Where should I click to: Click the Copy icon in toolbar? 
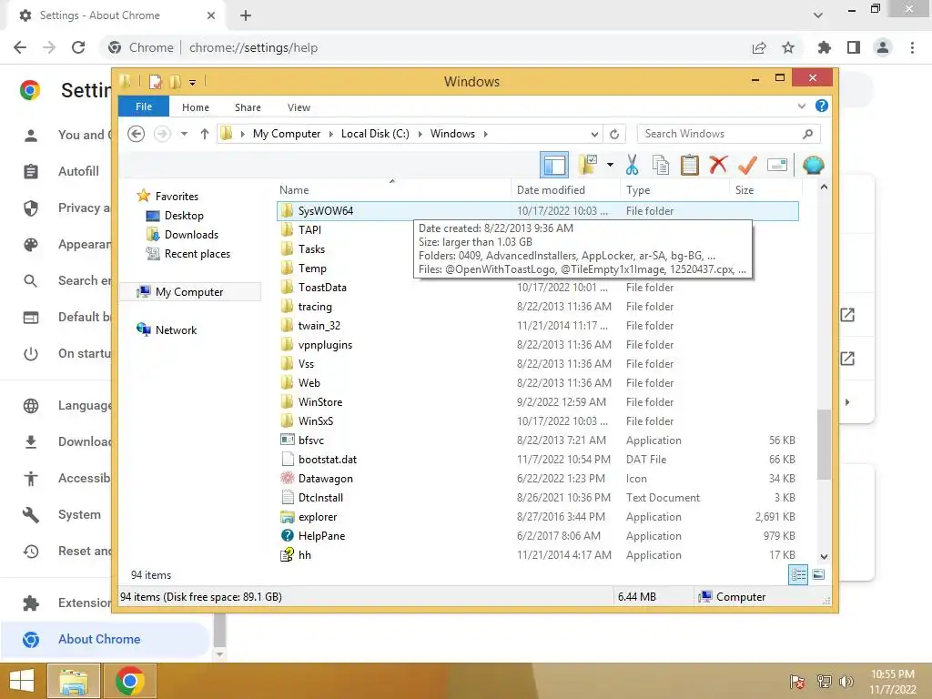point(661,165)
